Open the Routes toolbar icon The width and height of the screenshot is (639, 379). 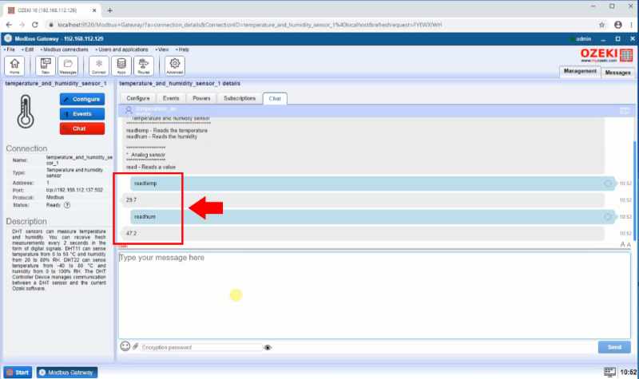click(144, 65)
